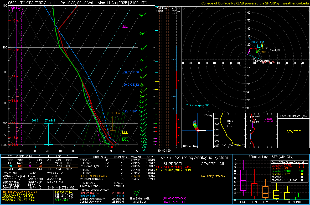Click the yellow LFC marker label
The width and height of the screenshot is (310, 205).
125,132
